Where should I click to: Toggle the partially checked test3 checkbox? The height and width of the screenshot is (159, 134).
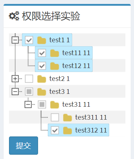coord(29,92)
